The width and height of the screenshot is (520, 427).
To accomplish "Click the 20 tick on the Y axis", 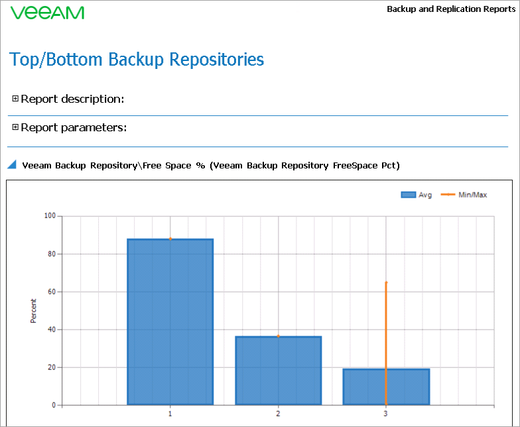I will [52, 367].
